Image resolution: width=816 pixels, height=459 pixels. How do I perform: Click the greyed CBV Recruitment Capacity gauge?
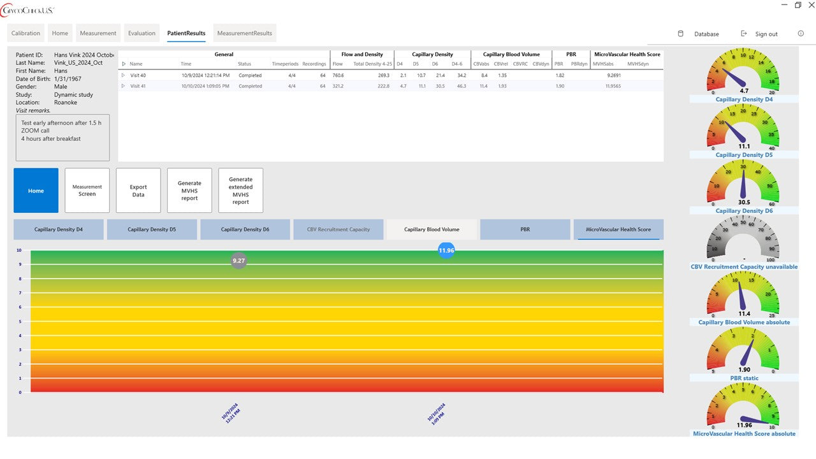(x=743, y=240)
